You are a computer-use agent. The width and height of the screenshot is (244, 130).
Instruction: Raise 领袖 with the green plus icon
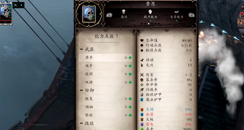click(x=130, y=107)
